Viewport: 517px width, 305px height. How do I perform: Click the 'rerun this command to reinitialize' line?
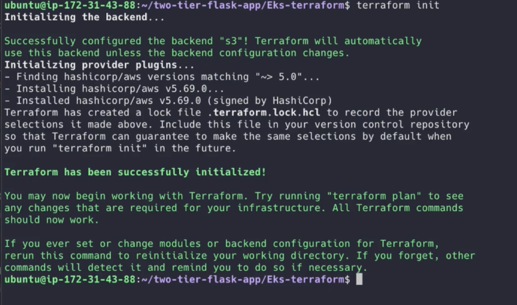tap(240, 256)
